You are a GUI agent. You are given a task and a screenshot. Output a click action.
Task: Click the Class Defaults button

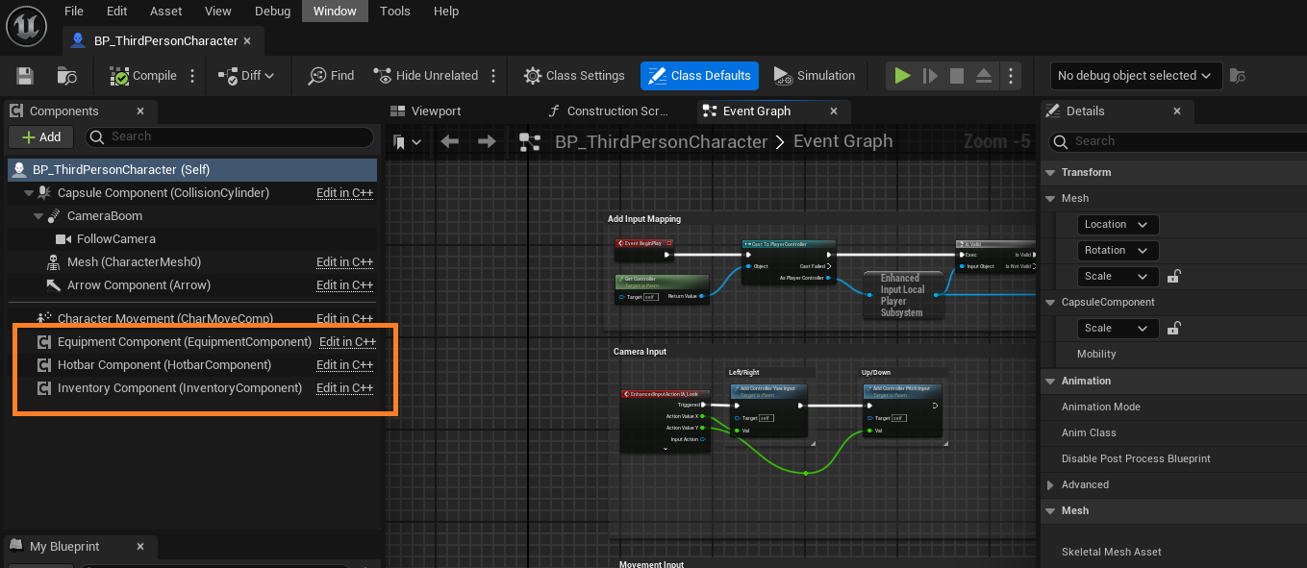(699, 76)
